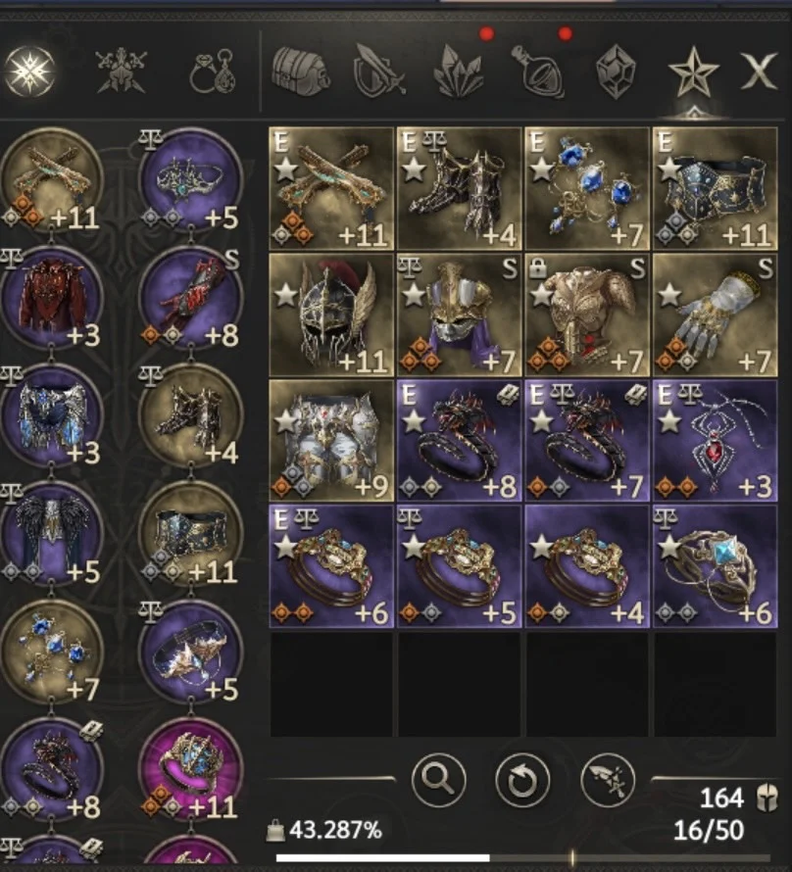This screenshot has height=872, width=792.
Task: Select the gemstone tab icon
Action: [x=616, y=73]
